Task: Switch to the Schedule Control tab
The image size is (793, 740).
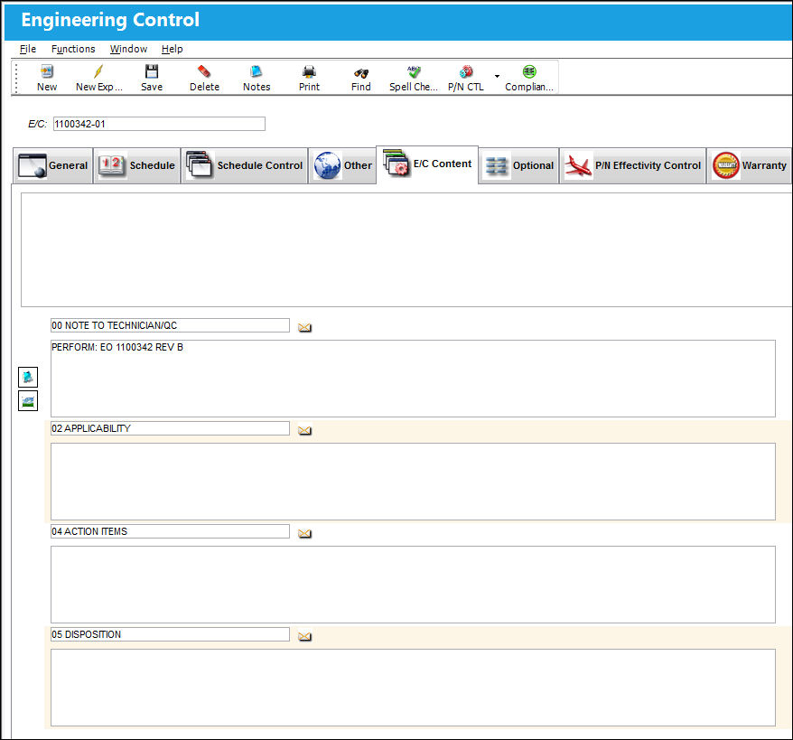Action: coord(245,165)
